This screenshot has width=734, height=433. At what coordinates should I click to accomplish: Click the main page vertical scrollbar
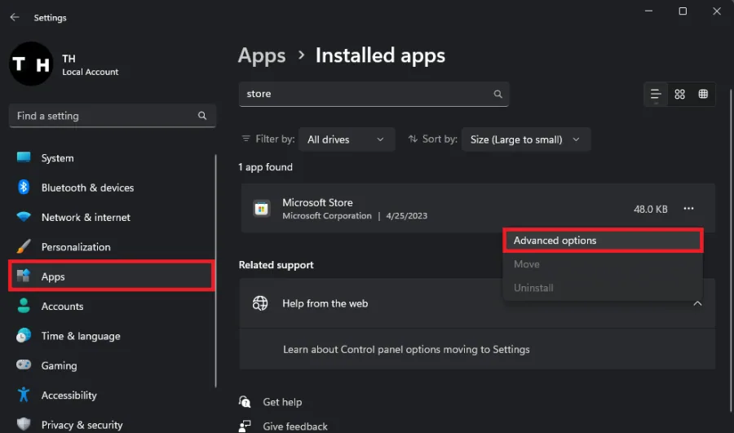[731, 250]
